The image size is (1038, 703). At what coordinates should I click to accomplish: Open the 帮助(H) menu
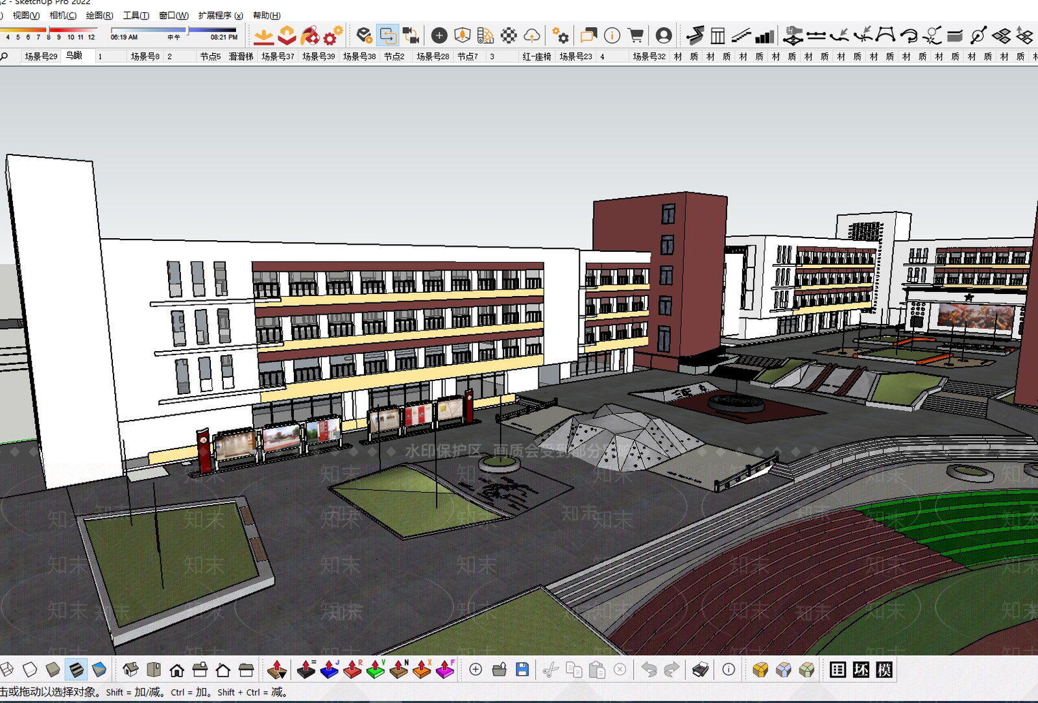click(267, 16)
